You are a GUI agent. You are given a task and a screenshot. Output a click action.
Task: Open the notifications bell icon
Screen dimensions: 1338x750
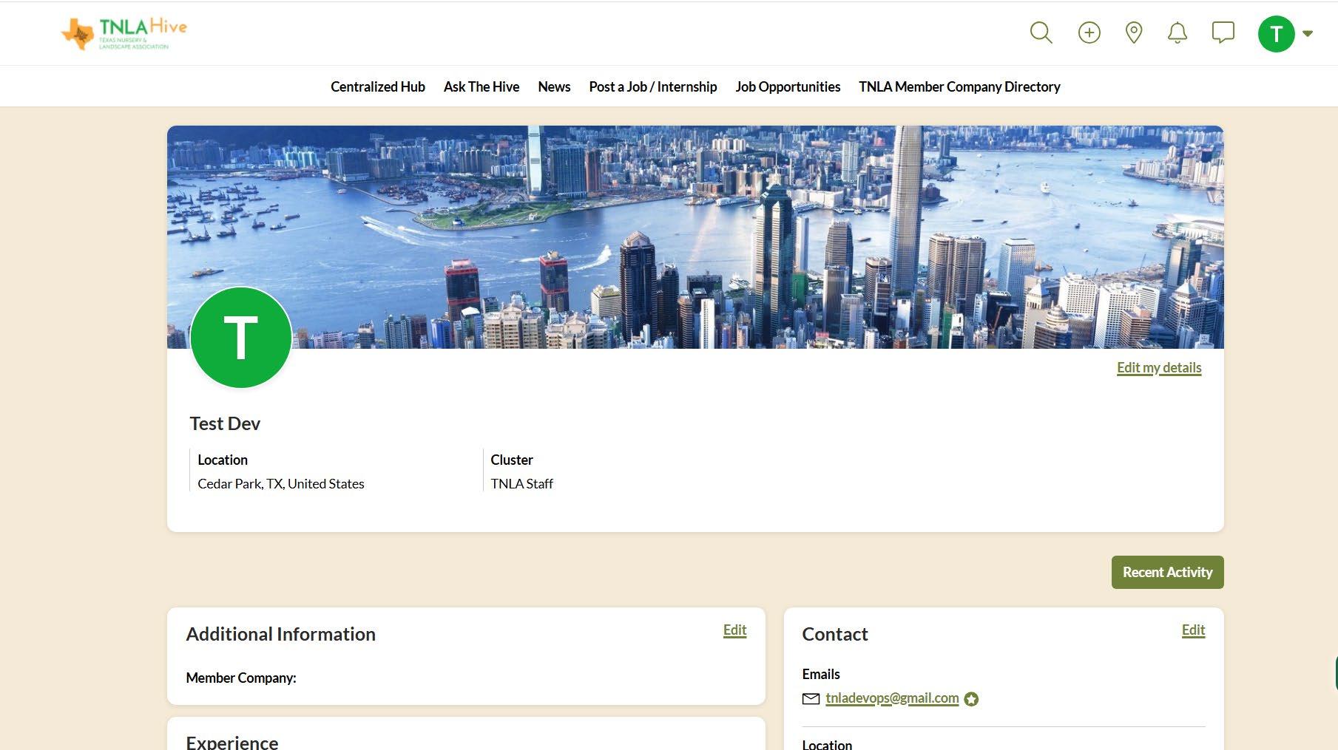click(1177, 33)
